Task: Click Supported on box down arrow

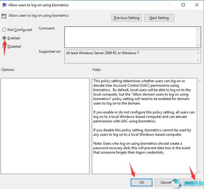Action: [x=198, y=60]
